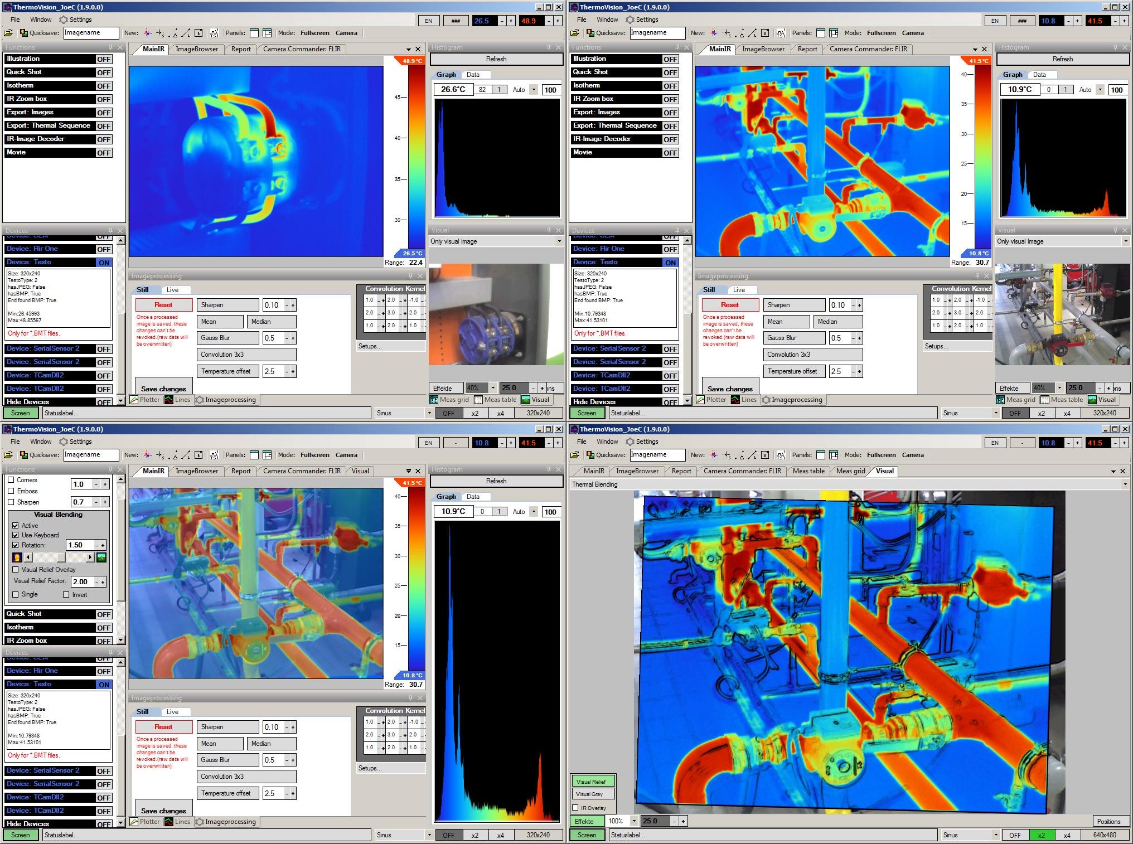Uncheck the Use Keyboard checkbox
Viewport: 1133px width, 844px height.
(16, 535)
